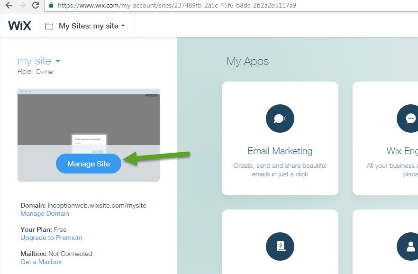This screenshot has height=274, width=418.
Task: Open the Email Marketing app icon
Action: pyautogui.click(x=280, y=119)
